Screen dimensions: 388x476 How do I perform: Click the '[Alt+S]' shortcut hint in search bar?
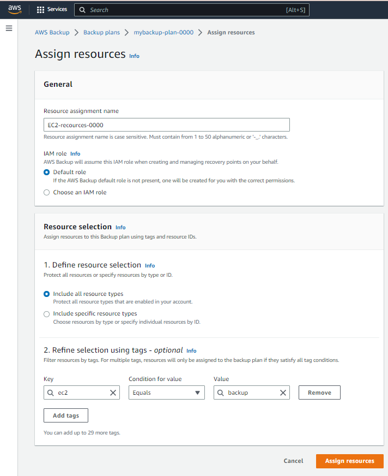point(295,10)
